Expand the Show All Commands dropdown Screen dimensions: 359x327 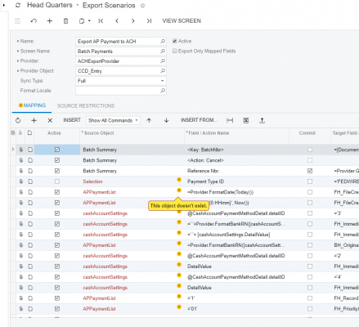point(113,120)
